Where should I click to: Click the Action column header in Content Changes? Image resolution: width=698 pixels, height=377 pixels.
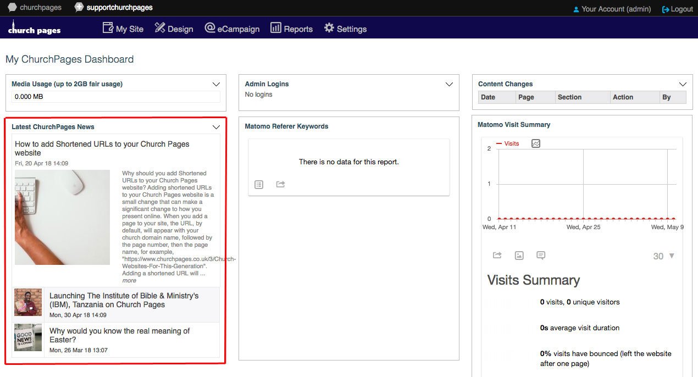(635, 97)
